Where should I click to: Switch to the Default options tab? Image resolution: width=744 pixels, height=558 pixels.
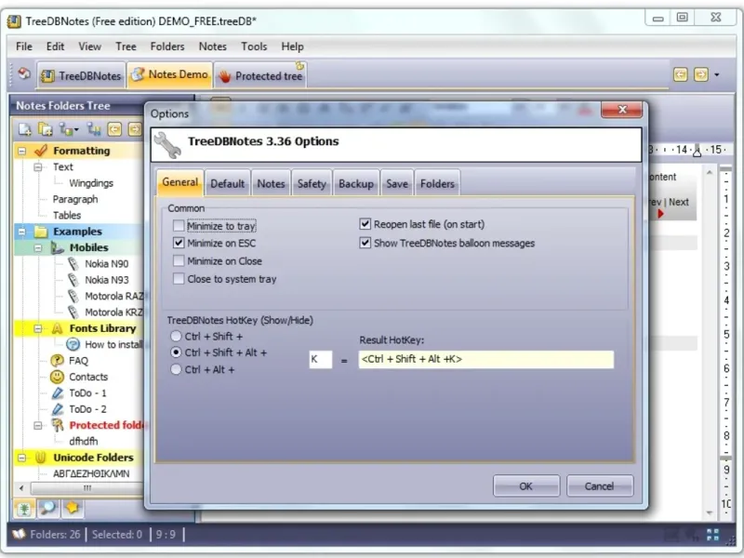(227, 183)
